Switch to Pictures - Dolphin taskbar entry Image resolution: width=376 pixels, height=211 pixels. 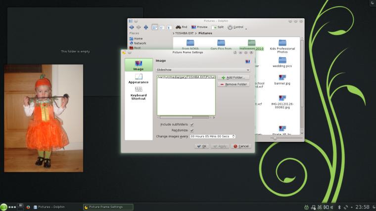point(49,207)
